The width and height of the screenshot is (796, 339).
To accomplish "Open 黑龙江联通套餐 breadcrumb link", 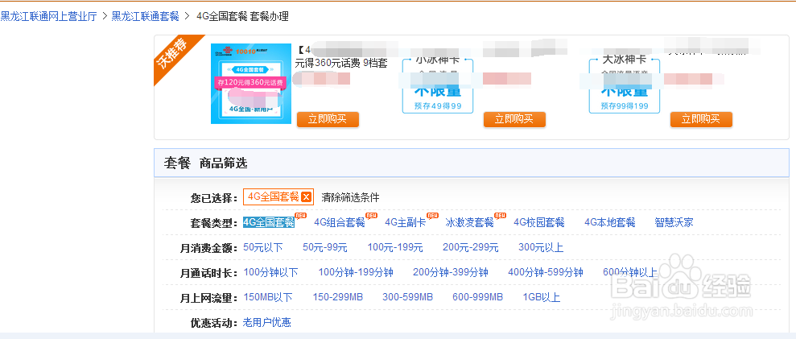I will [146, 16].
